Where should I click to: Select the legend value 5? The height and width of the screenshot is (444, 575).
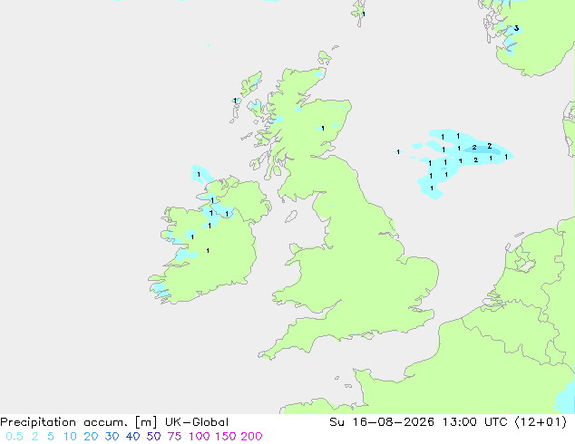[x=51, y=437]
